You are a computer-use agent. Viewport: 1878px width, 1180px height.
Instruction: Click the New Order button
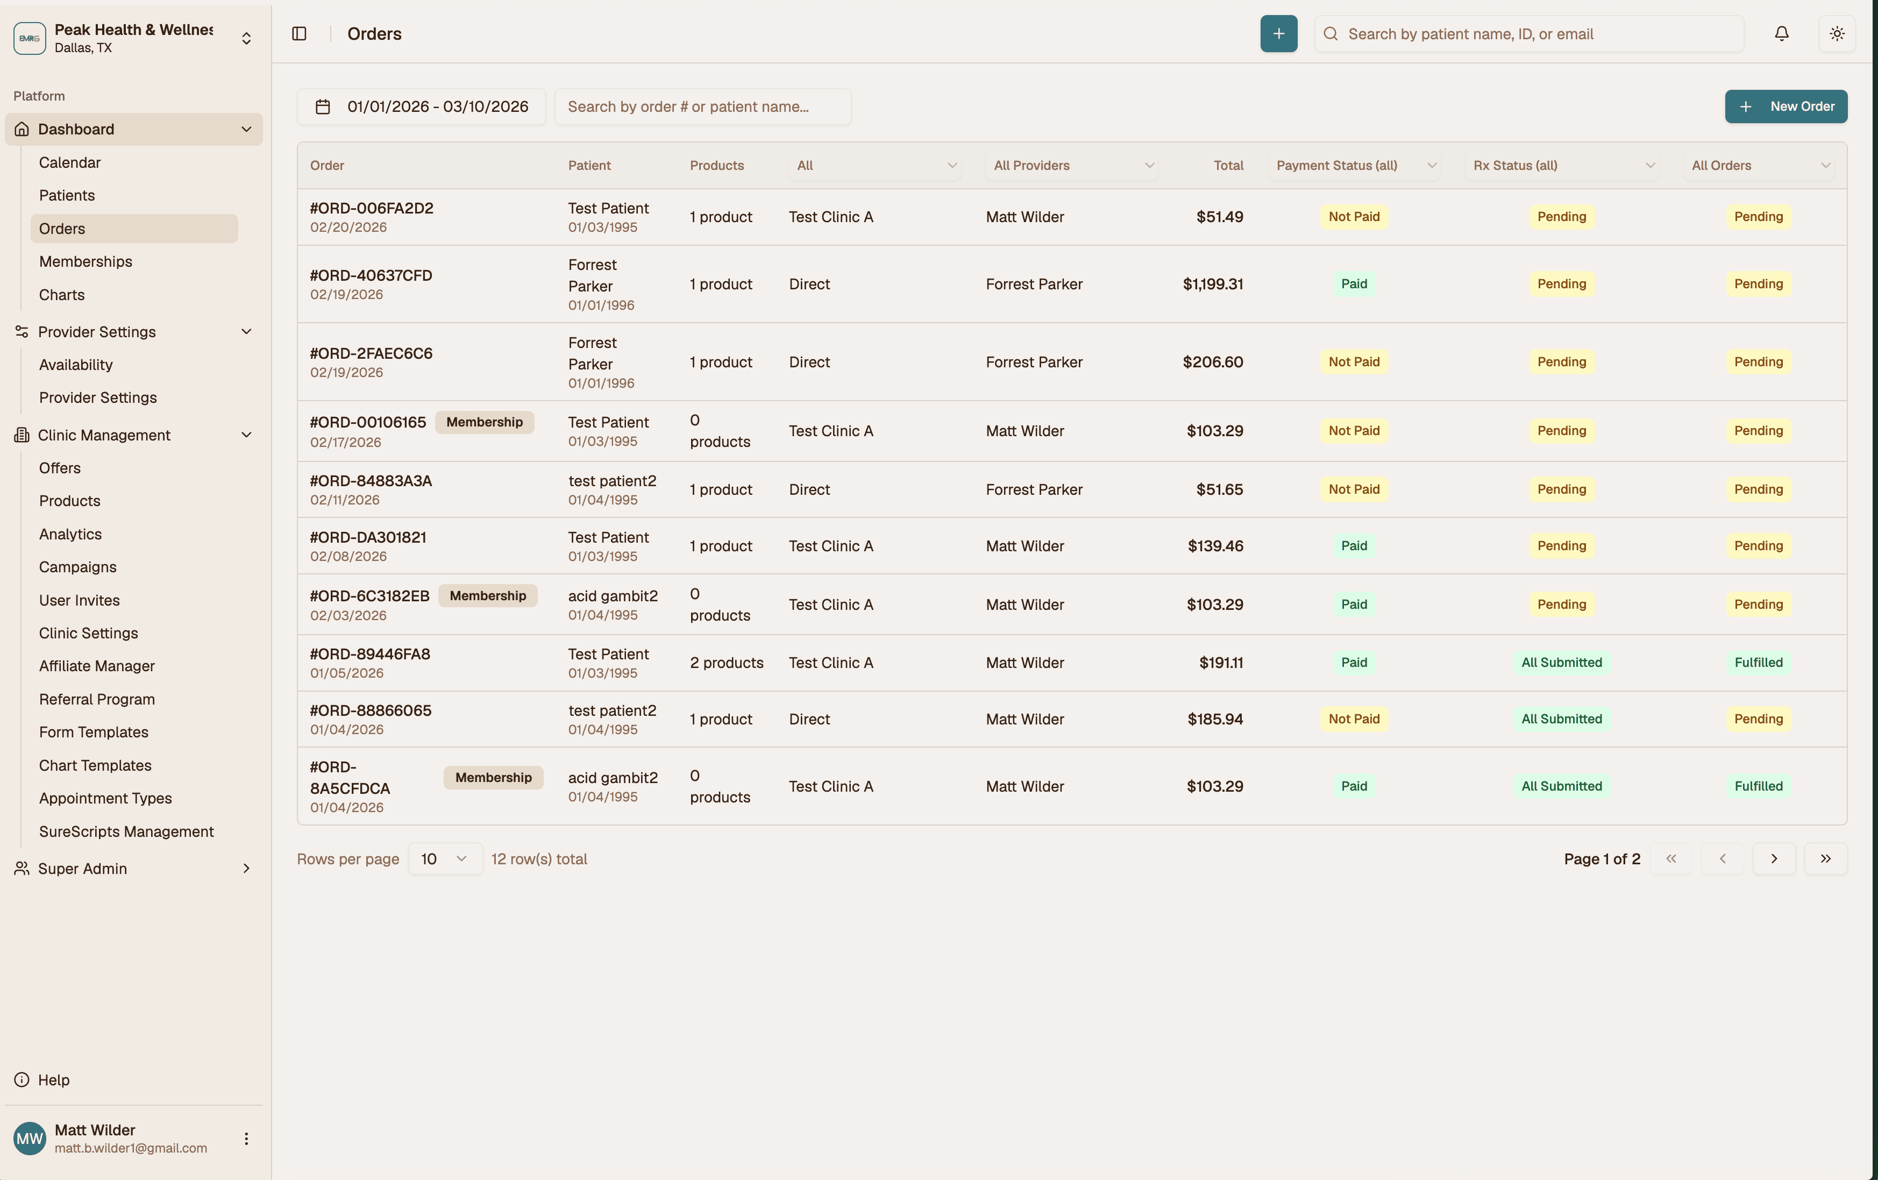coord(1787,106)
